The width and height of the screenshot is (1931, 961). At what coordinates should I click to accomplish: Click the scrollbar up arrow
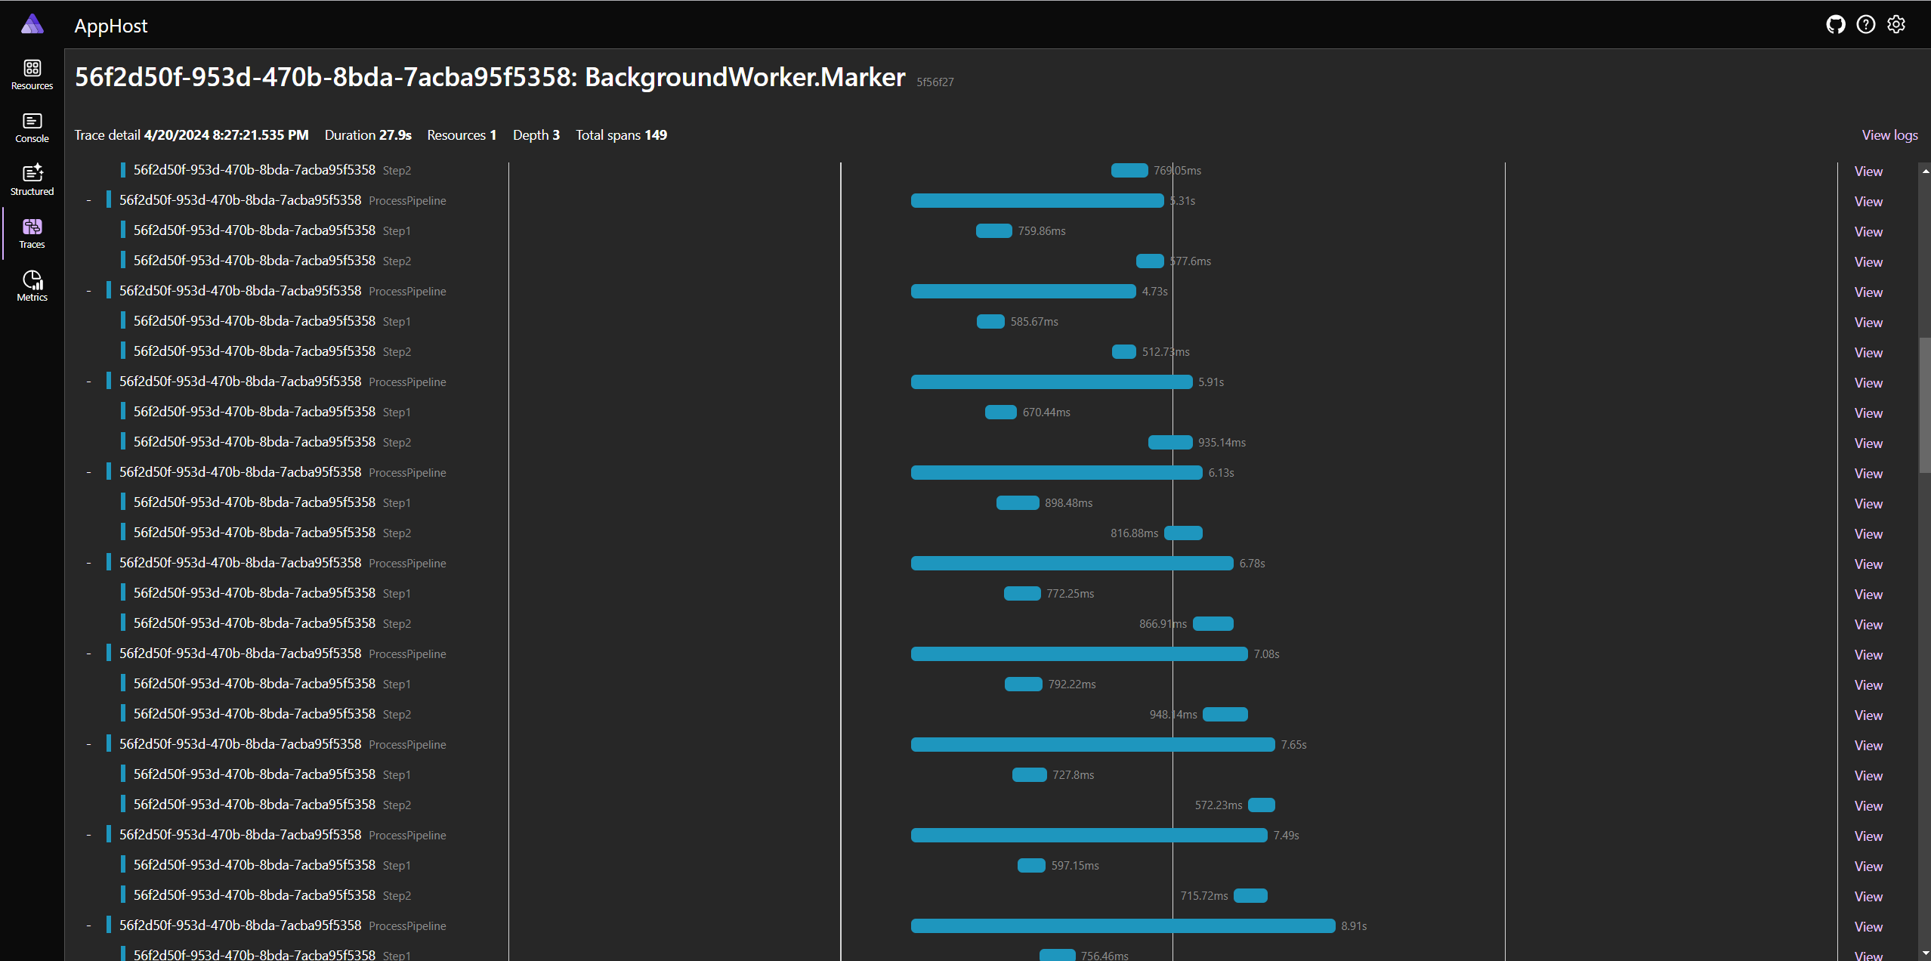1925,171
